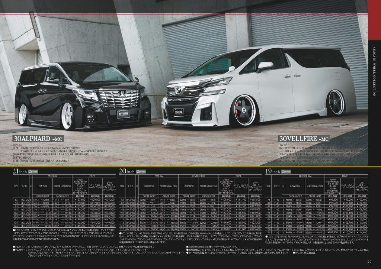Image resolution: width=381 pixels, height=269 pixels.
Task: Click the black Alphard's chrome front grille
Action: point(119,98)
